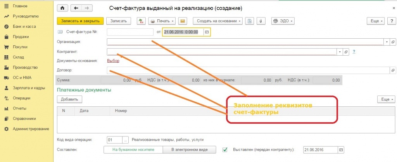Click Добавить under Платежные документы

[69, 99]
